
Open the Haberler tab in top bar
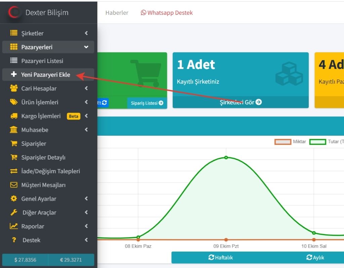pyautogui.click(x=117, y=13)
